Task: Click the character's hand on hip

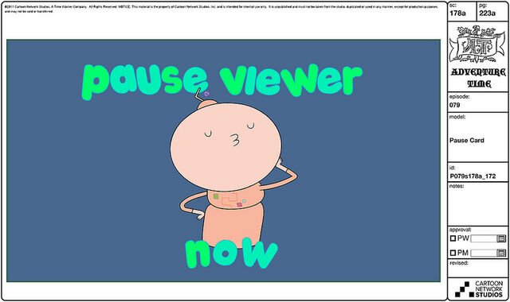Action: 198,215
